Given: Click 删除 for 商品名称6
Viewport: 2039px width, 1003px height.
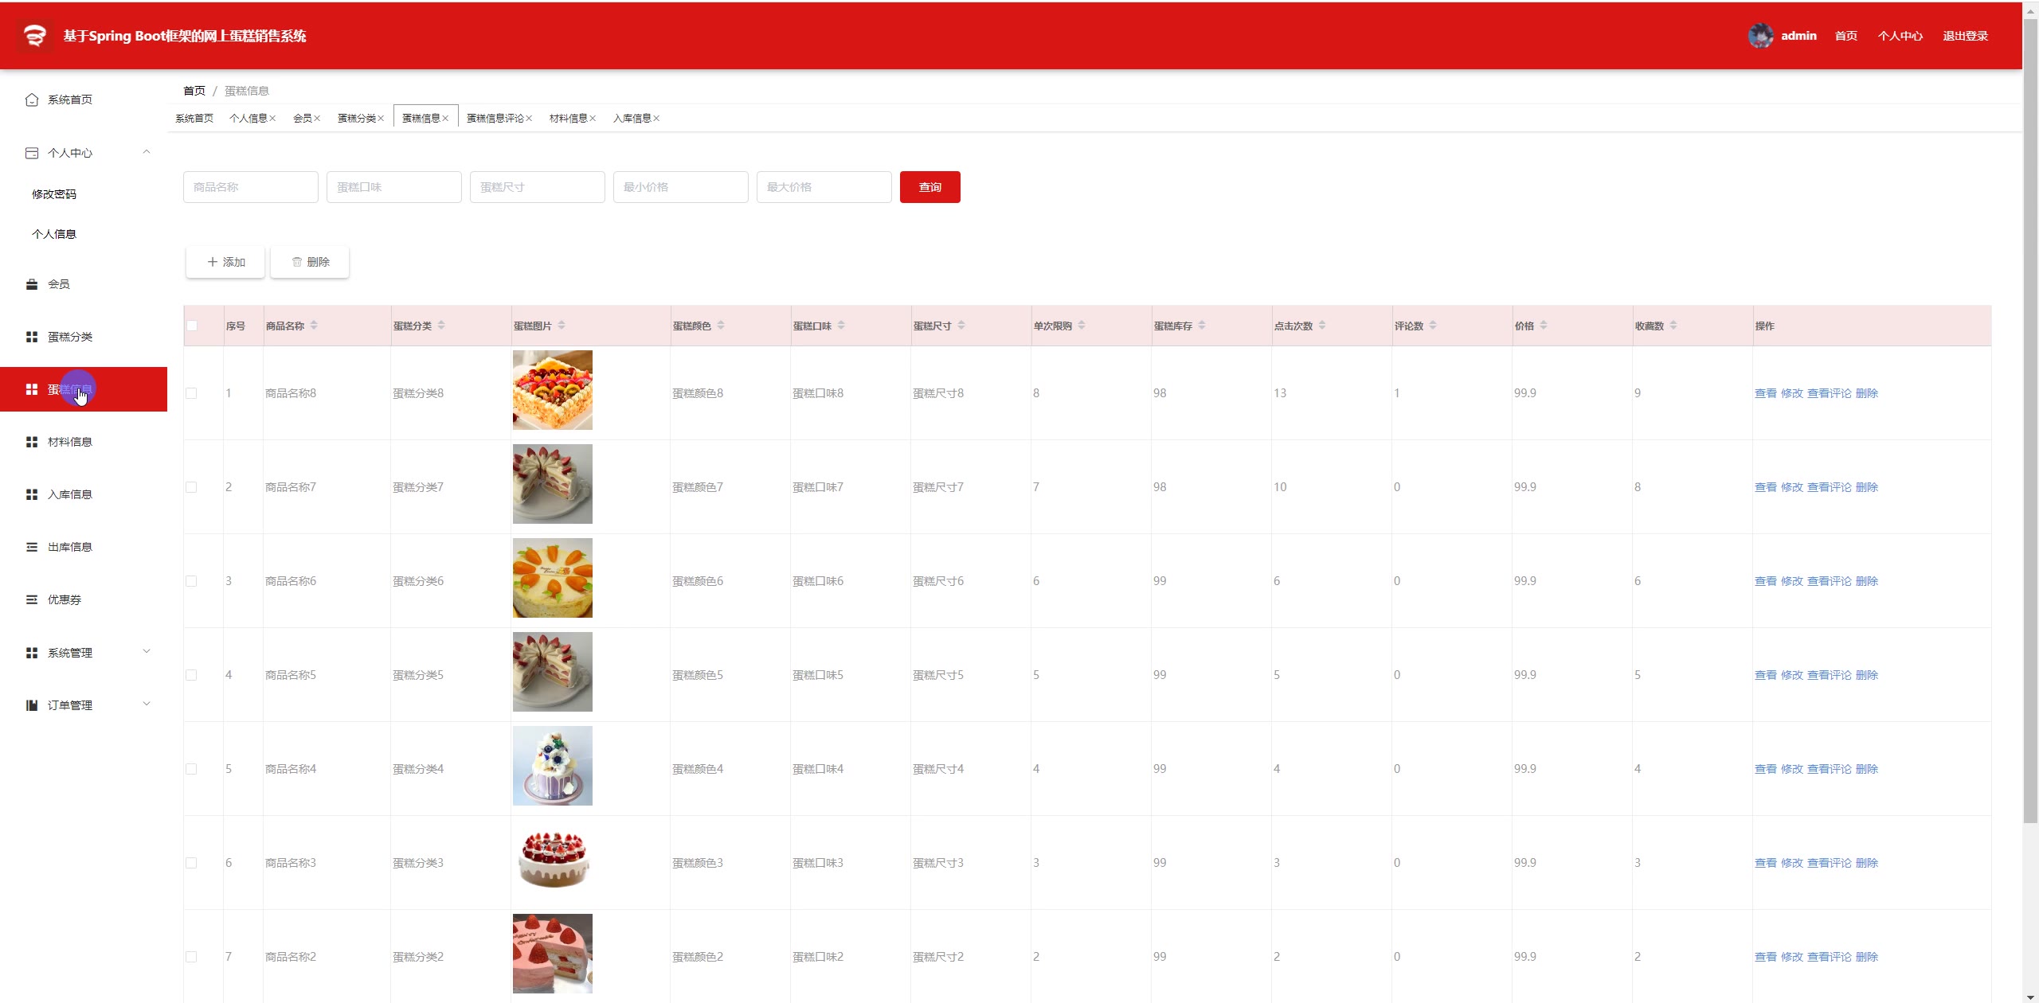Looking at the screenshot, I should (x=1867, y=581).
